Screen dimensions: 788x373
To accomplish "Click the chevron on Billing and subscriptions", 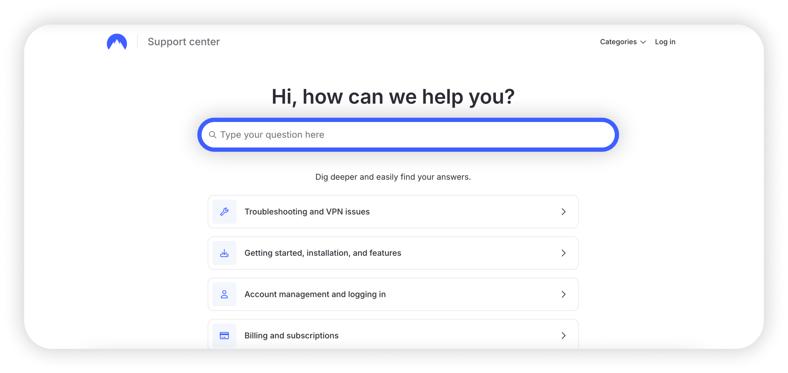I will (563, 335).
